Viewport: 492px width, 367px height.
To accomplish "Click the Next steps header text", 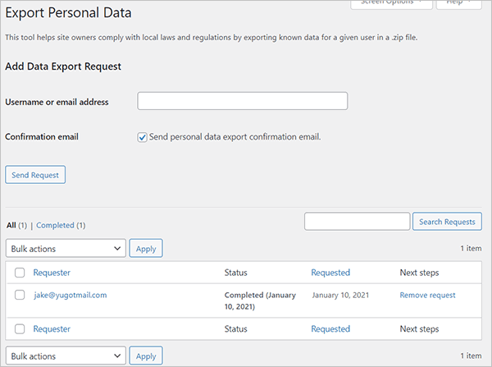I will click(x=419, y=273).
